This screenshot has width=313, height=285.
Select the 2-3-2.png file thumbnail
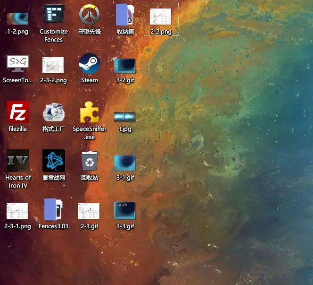click(53, 65)
